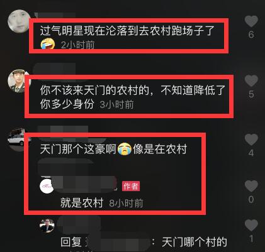Select comment starting 你不该来天门的农村的
Image resolution: width=265 pixels, height=252 pixels.
(133, 97)
